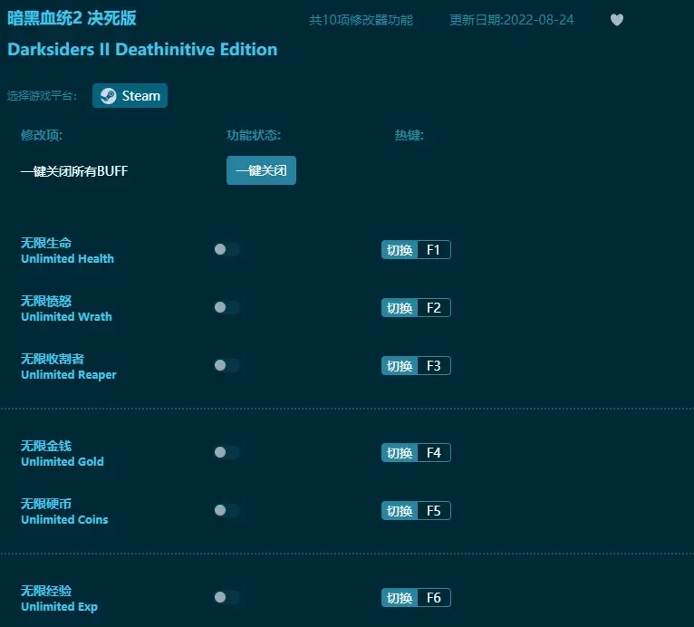Screen dimensions: 694x627
Task: Click the F1 hotkey button
Action: (x=432, y=250)
